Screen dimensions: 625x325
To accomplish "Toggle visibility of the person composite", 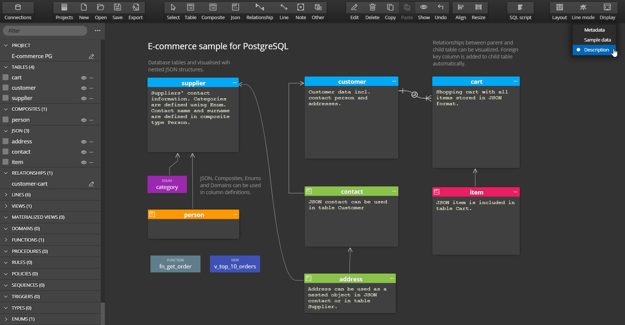I will (84, 120).
